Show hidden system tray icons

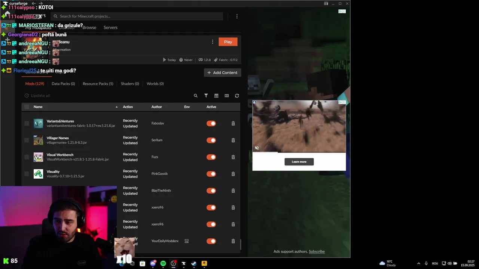418,263
